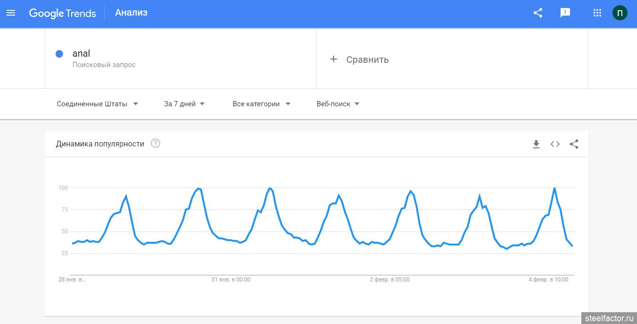Viewport: 637px width, 324px height.
Task: Expand the Соединенные Штаты region dropdown
Action: pos(98,104)
